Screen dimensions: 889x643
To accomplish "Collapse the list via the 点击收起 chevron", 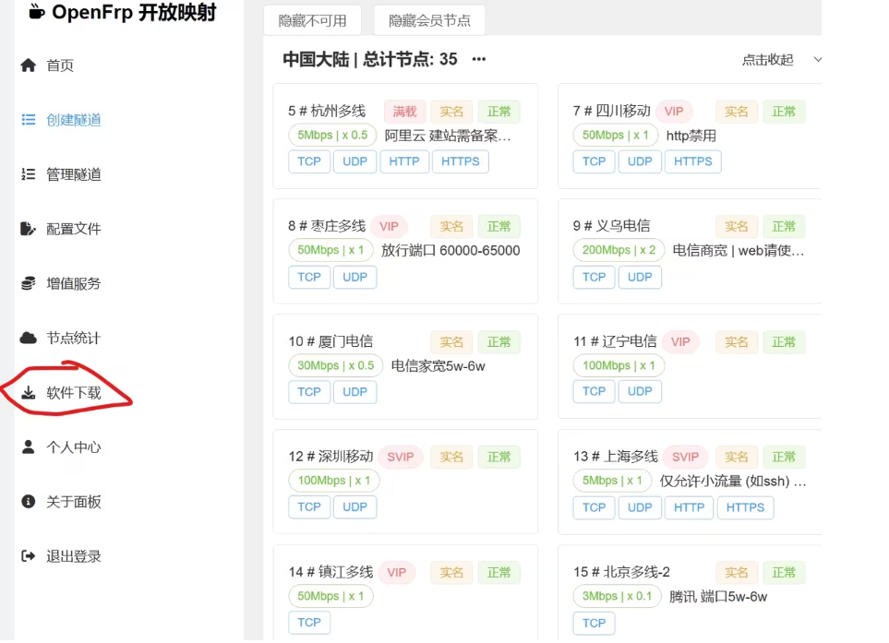I will tap(818, 59).
